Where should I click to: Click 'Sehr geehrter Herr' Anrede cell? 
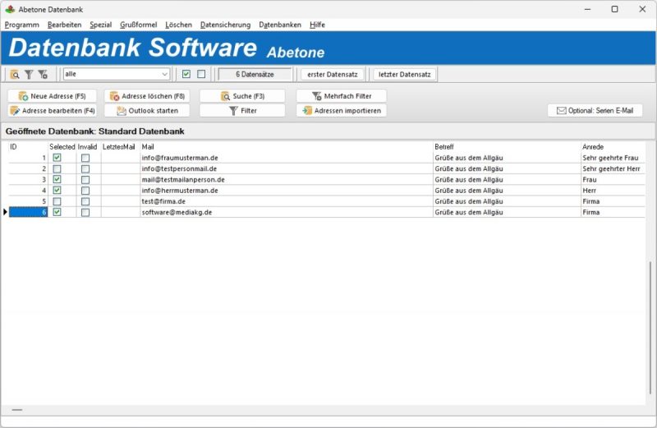pos(613,168)
